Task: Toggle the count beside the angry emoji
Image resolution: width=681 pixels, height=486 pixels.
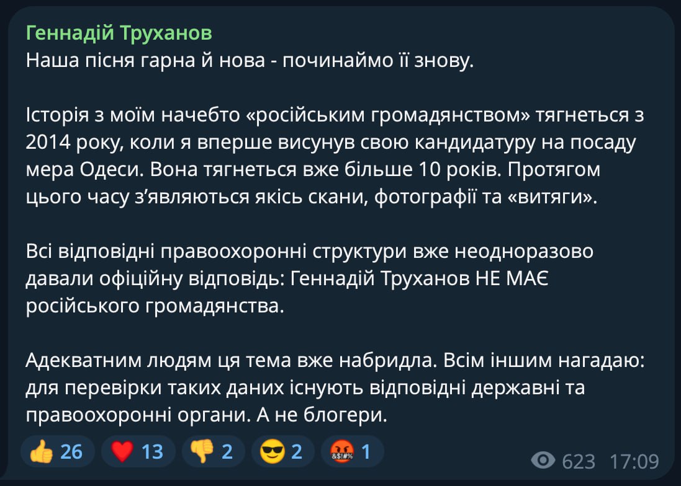Action: [366, 451]
